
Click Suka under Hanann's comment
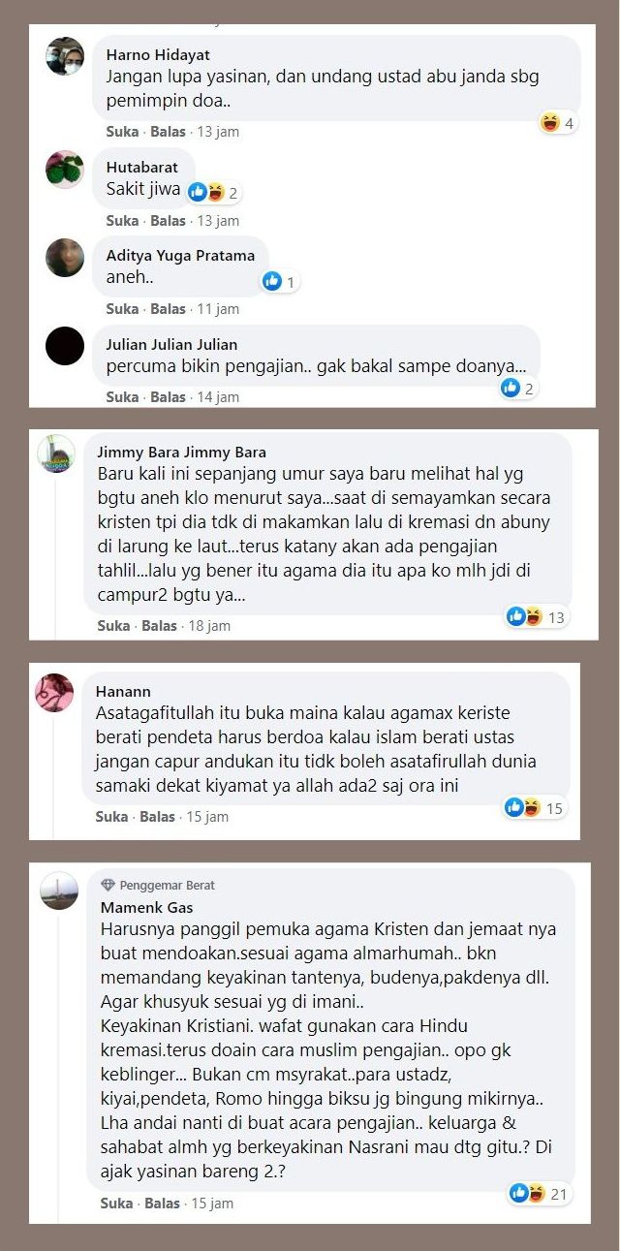[x=112, y=817]
